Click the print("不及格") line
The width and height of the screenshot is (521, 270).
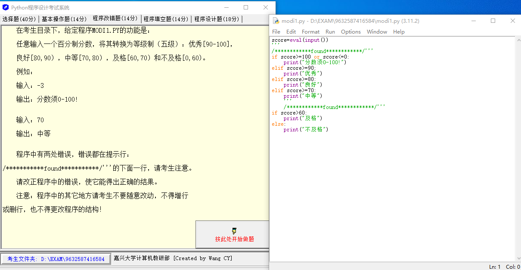pyautogui.click(x=306, y=130)
